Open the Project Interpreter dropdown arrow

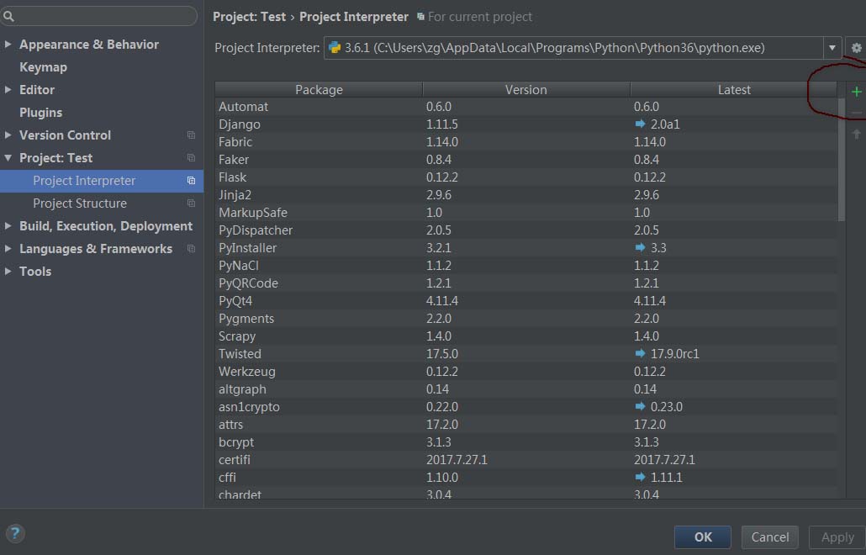(x=832, y=48)
